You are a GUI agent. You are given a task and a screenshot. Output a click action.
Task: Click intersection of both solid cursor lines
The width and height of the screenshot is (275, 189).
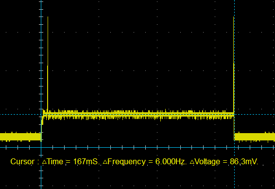41,147
